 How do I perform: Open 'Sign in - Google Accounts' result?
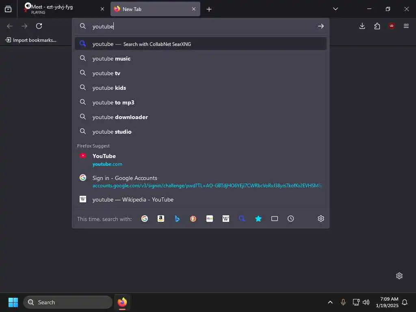[201, 182]
